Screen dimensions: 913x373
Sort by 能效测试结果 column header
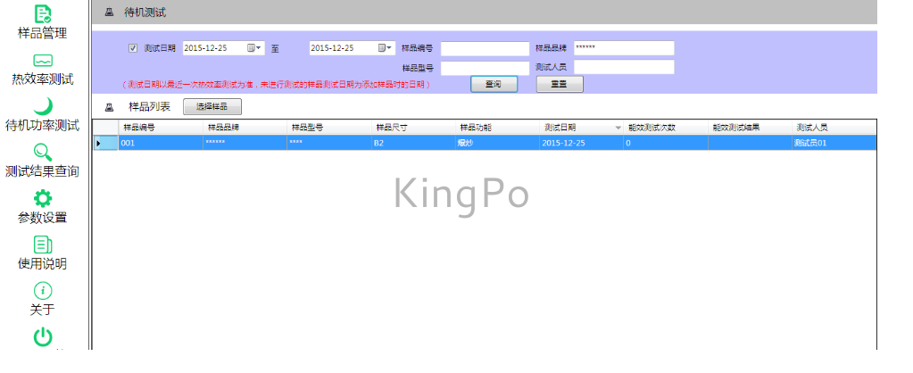750,128
